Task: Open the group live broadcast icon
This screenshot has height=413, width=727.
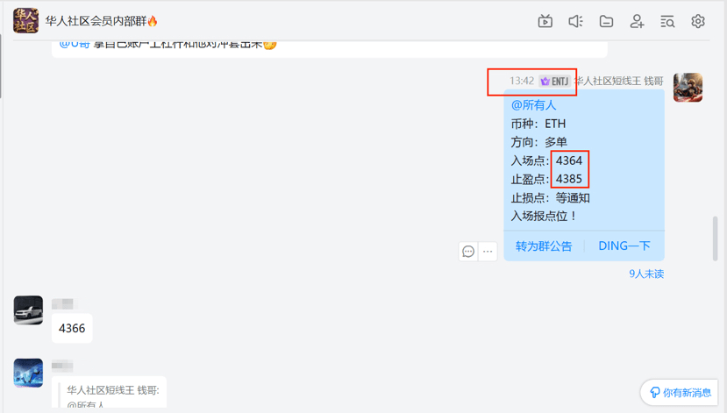Action: tap(545, 21)
